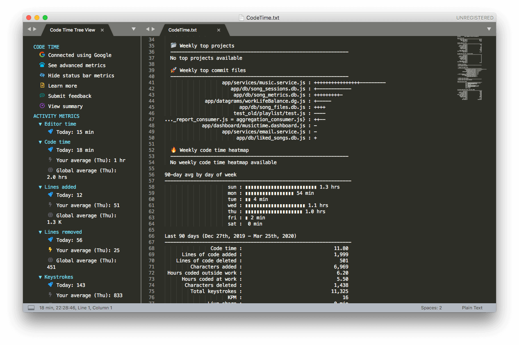The image size is (519, 345).
Task: Collapse the Editor time section
Action: click(x=40, y=124)
